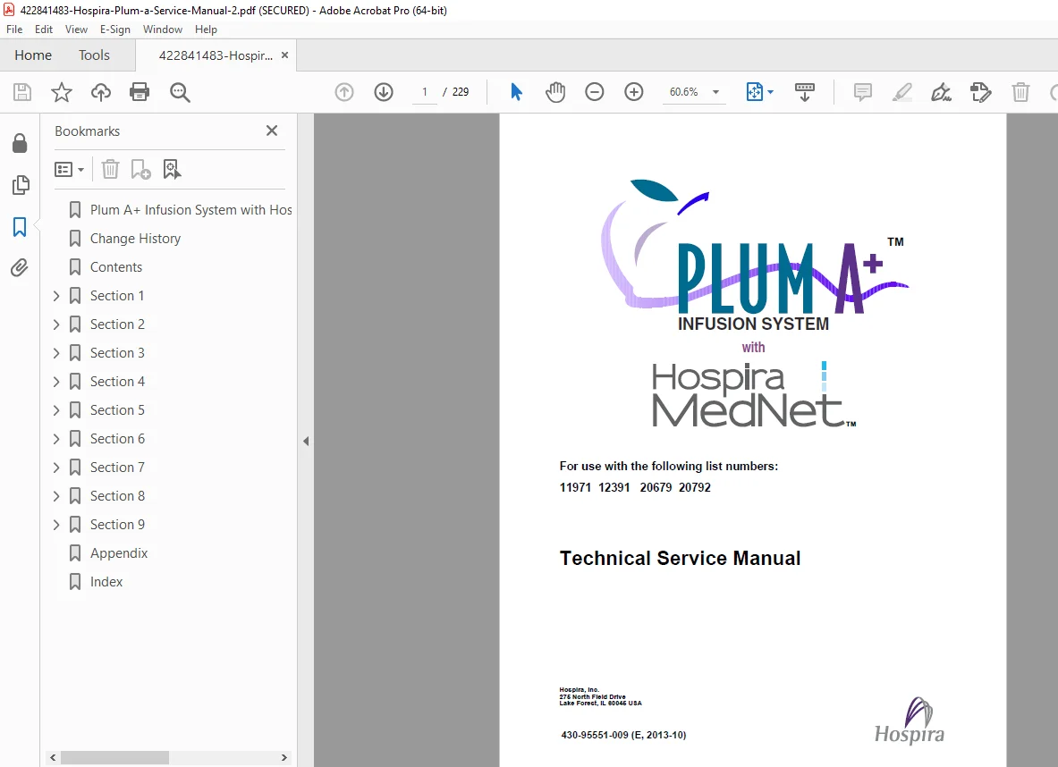Screen dimensions: 1058x767
Task: Open the Window menu
Action: tap(163, 29)
